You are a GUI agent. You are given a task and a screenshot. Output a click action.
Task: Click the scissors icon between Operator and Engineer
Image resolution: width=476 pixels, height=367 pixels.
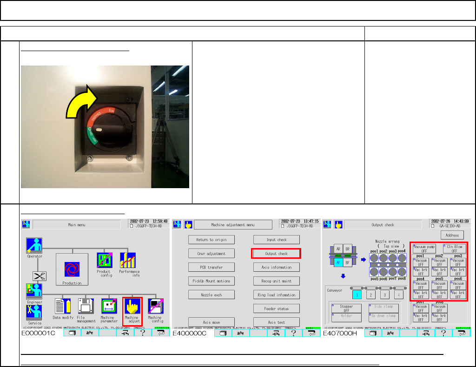[x=40, y=276]
